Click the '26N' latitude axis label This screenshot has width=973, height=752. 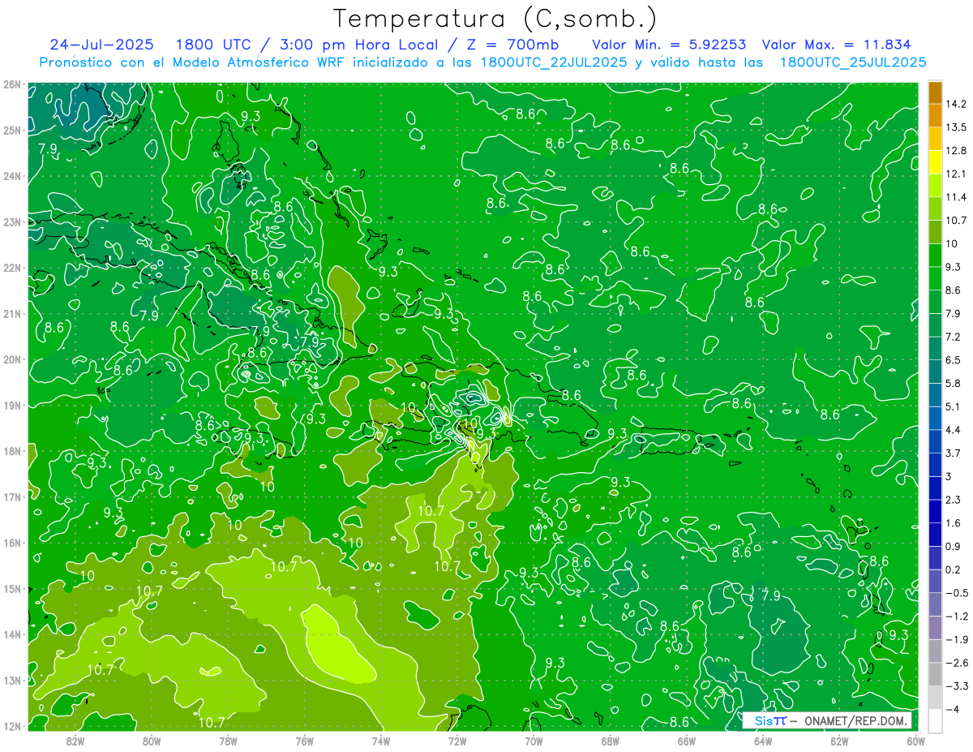coord(12,84)
